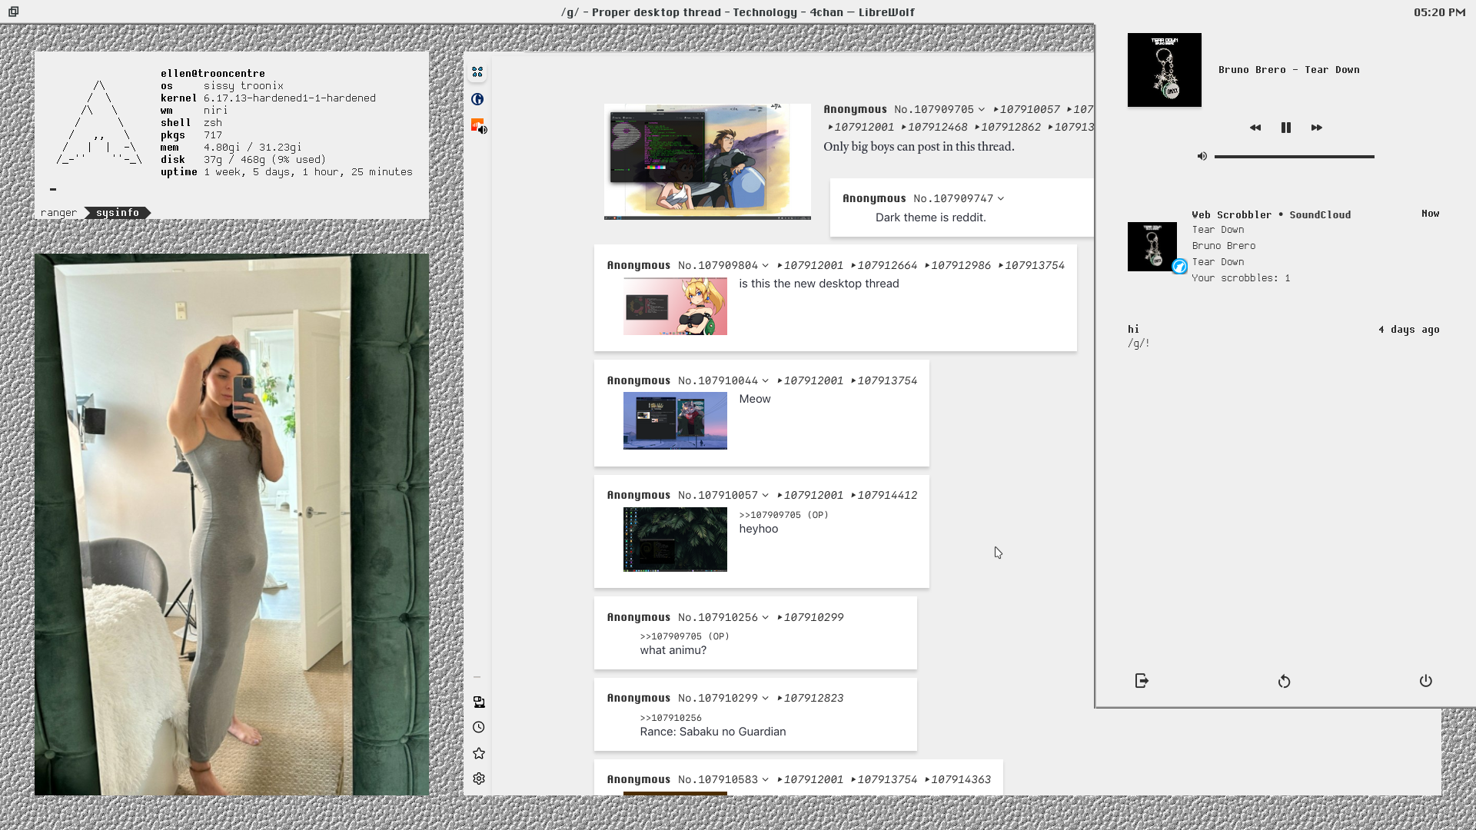Open the 4chan tab in sidebar
This screenshot has height=830, width=1476.
point(477,72)
